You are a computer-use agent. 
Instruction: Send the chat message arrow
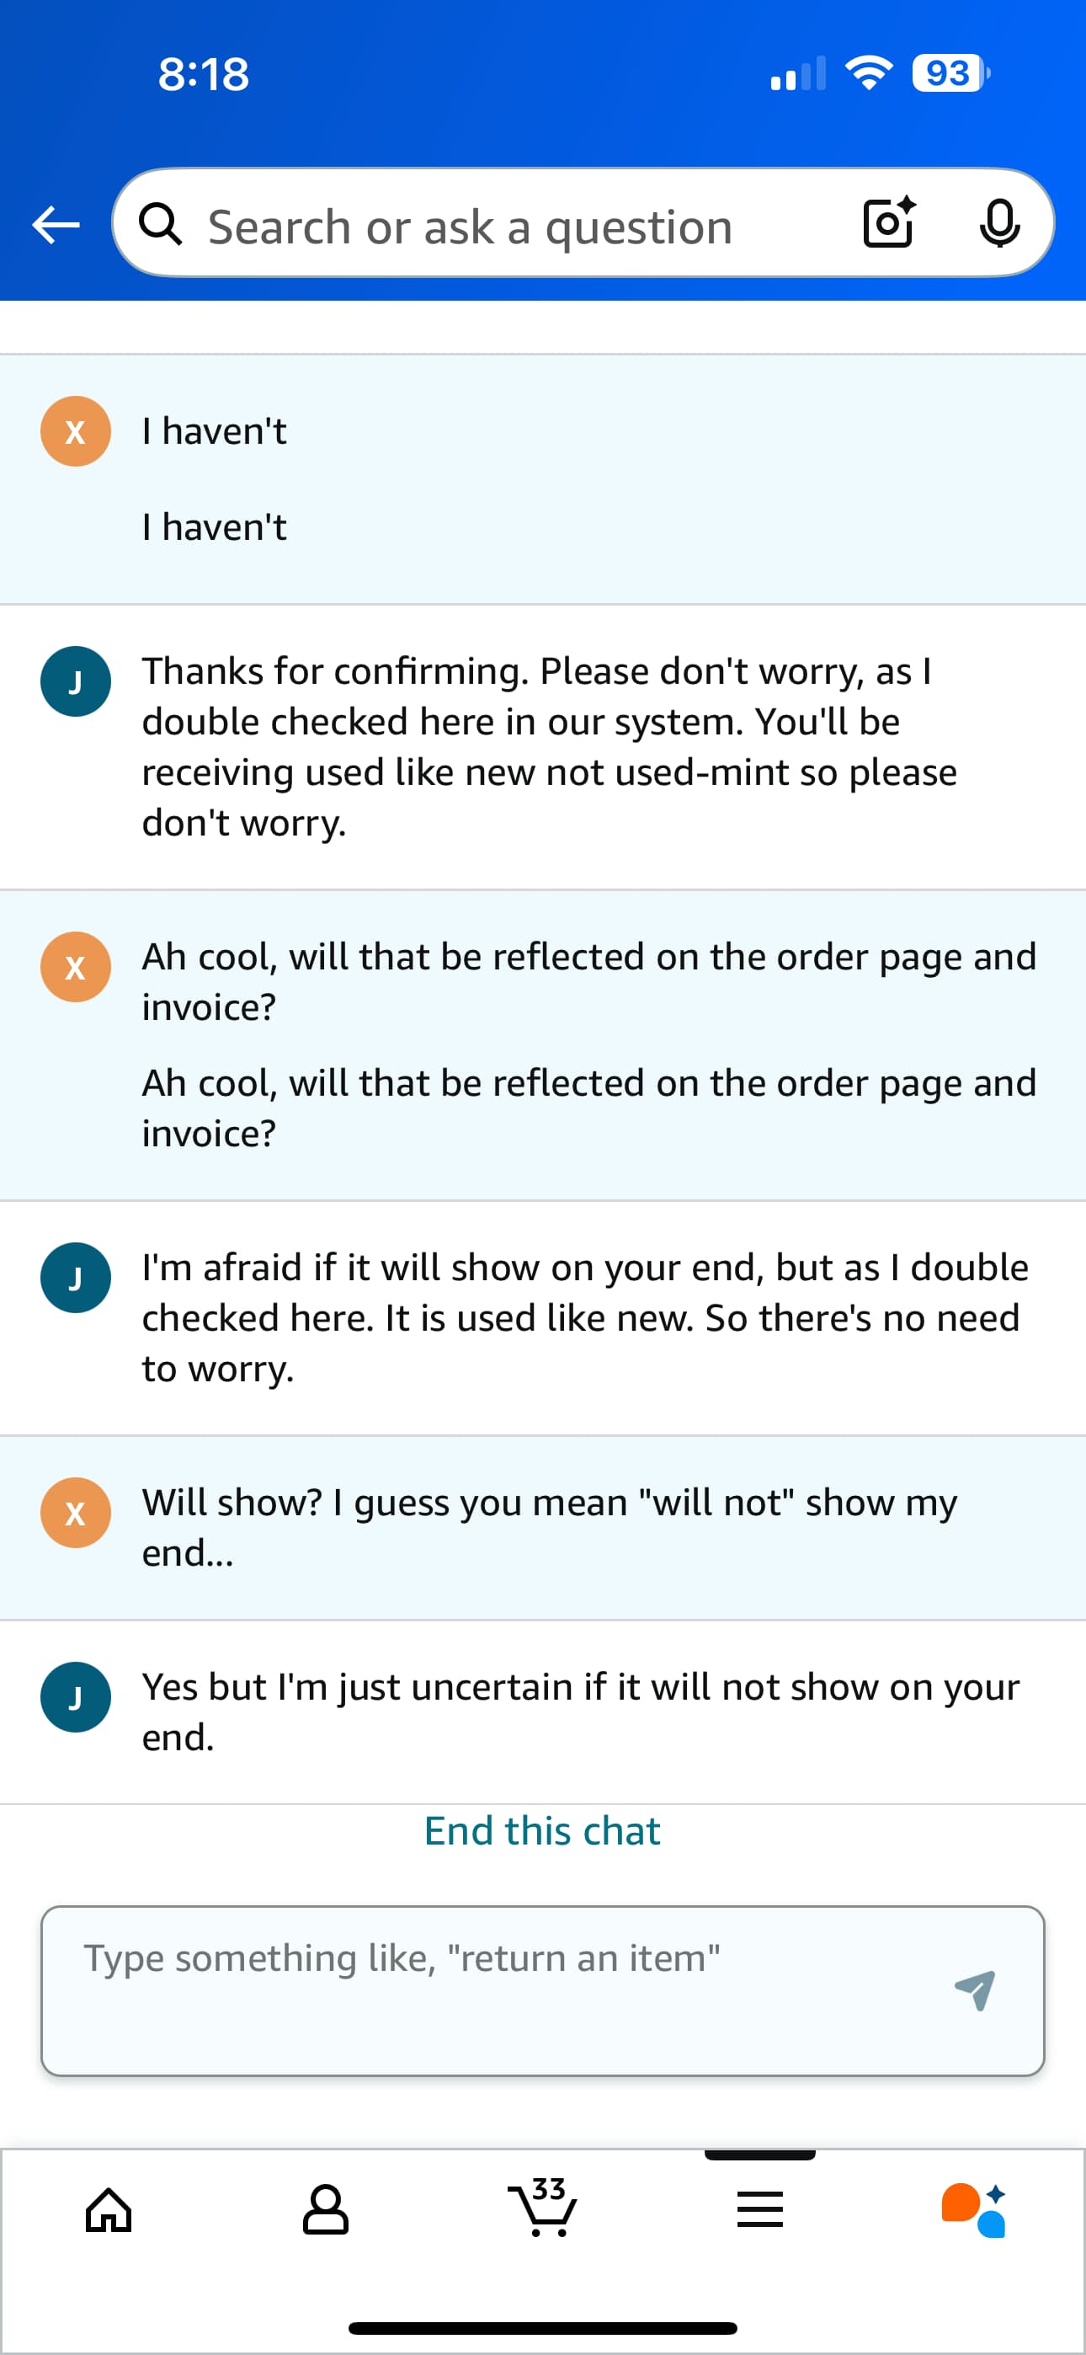(x=975, y=1989)
